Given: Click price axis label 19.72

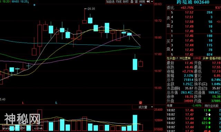Looking at the screenshot, I should [x=158, y=21].
